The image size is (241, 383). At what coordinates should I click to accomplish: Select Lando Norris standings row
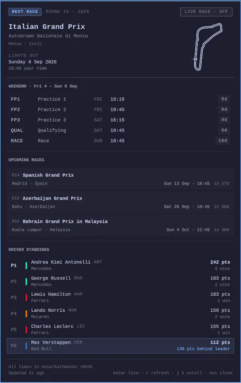[x=120, y=313]
